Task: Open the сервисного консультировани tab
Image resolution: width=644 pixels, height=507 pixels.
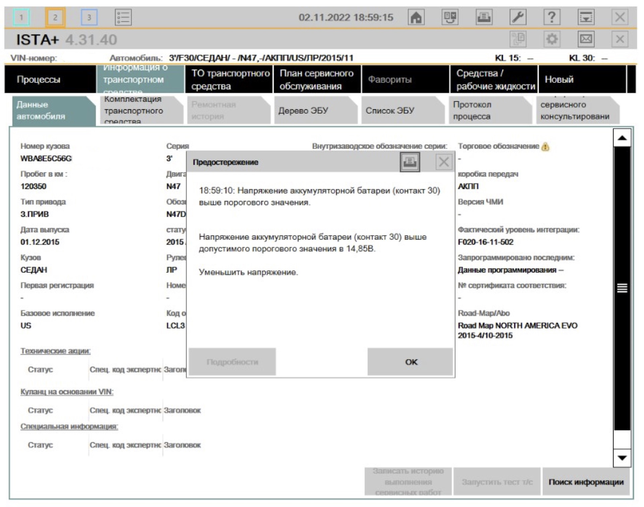Action: click(x=578, y=110)
